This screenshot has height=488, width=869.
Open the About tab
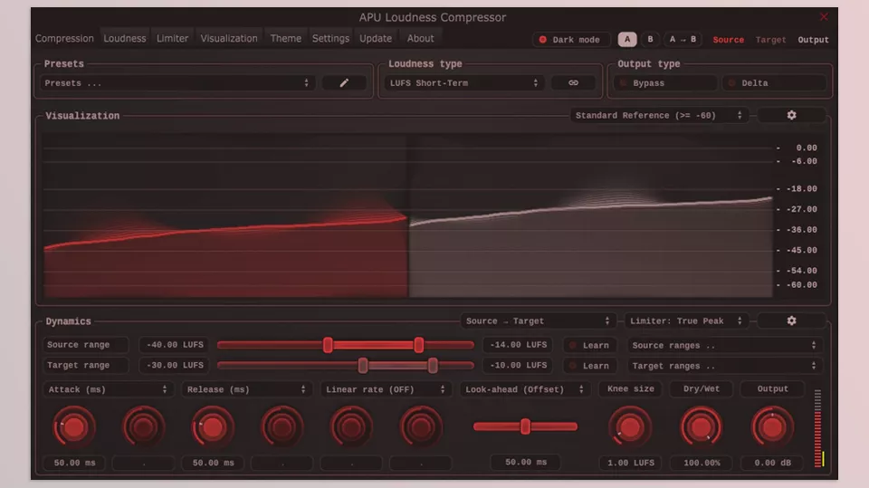pos(421,38)
